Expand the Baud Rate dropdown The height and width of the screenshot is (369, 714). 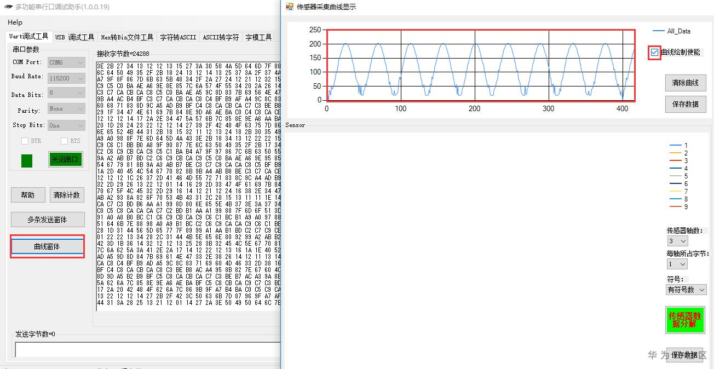(66, 78)
